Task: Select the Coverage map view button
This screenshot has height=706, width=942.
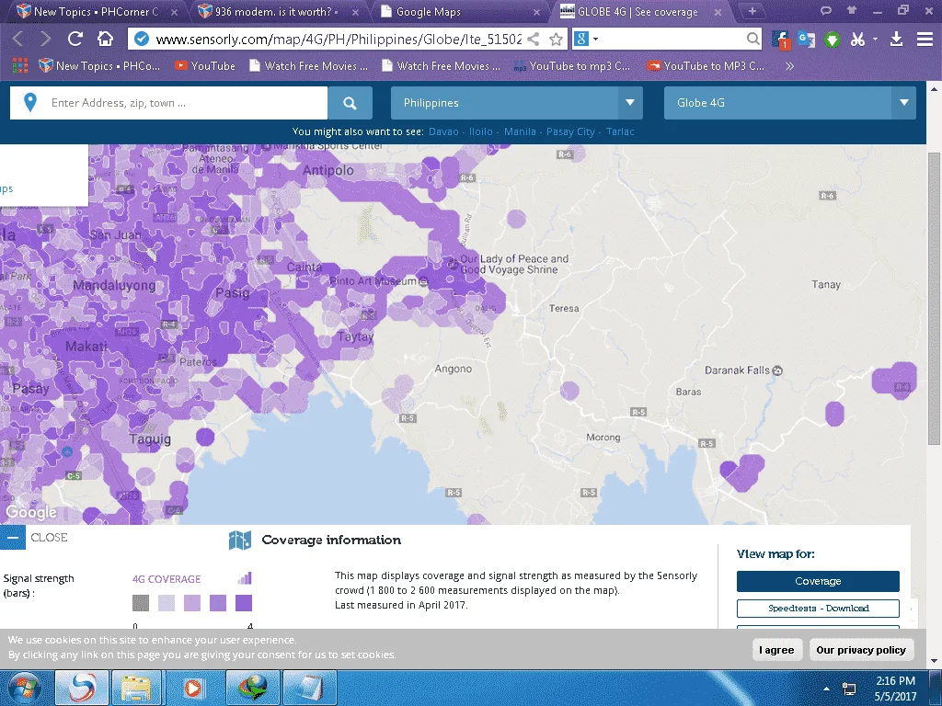Action: [x=818, y=581]
